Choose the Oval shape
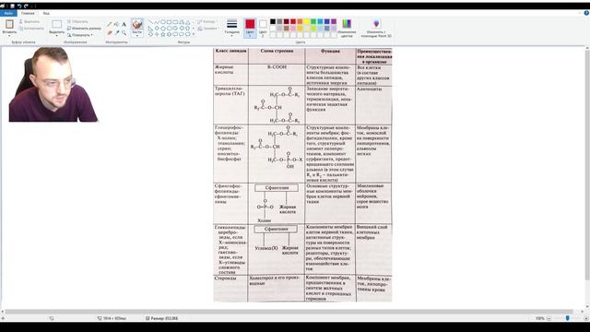590x332 pixels. point(163,22)
